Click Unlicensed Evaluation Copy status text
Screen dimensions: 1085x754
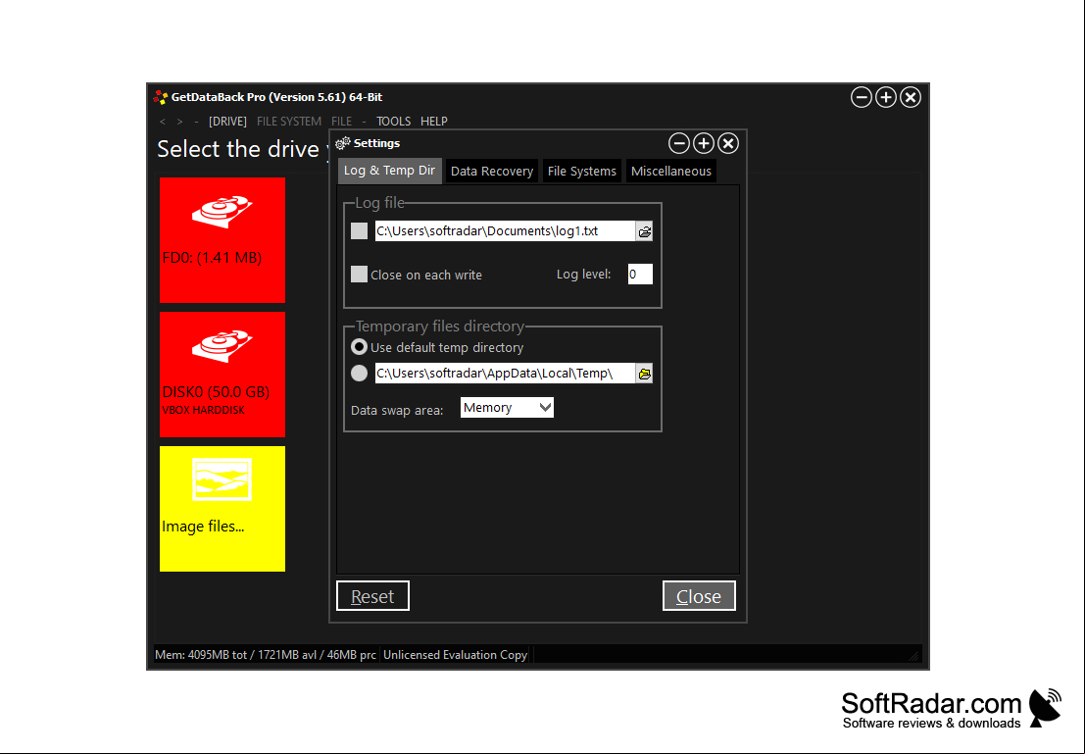tap(456, 654)
